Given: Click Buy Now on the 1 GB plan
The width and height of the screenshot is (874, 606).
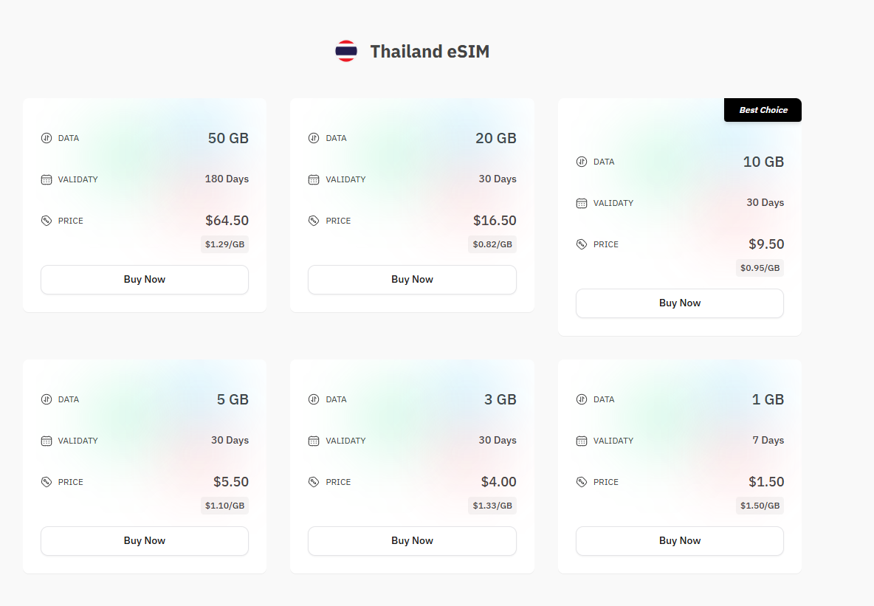Looking at the screenshot, I should pyautogui.click(x=679, y=540).
